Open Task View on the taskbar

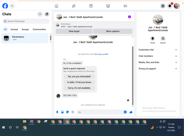17,128
